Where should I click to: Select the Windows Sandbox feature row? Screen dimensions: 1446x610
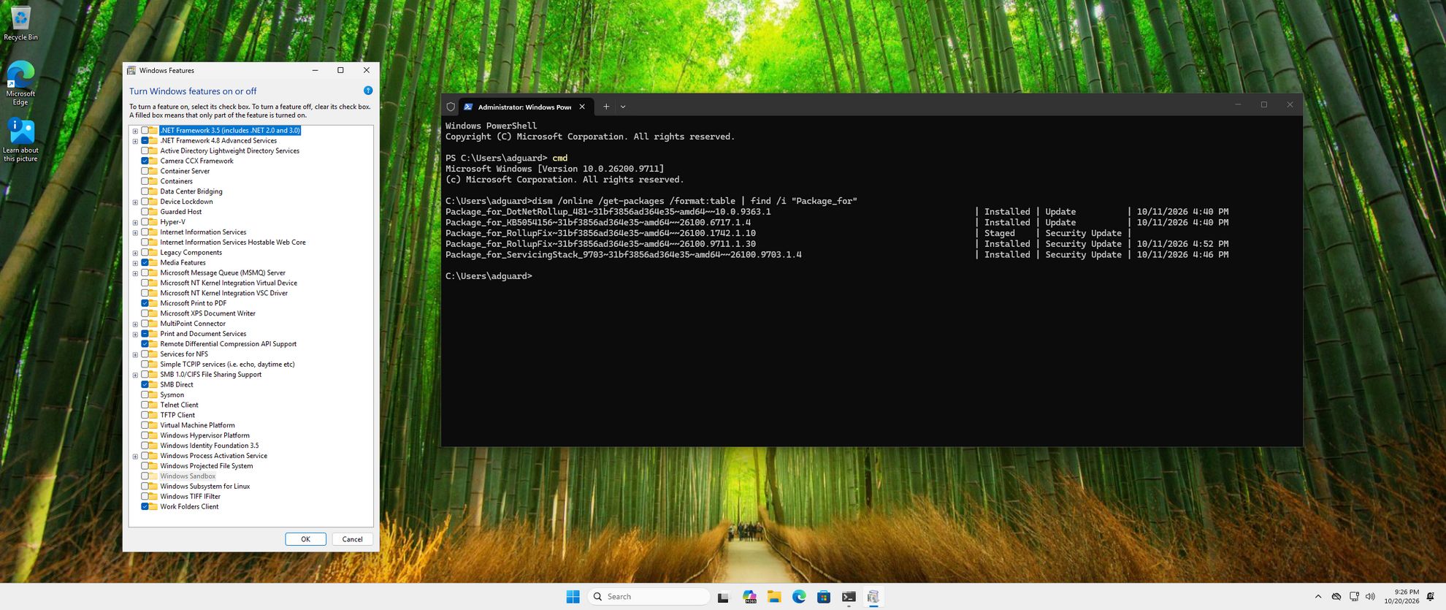click(188, 476)
